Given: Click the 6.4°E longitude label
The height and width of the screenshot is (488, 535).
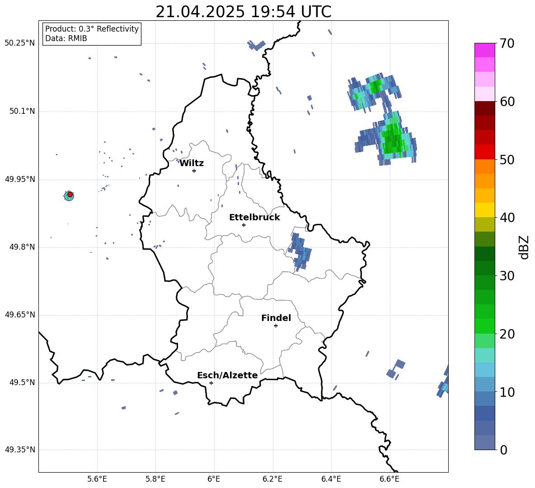Looking at the screenshot, I should (x=331, y=479).
